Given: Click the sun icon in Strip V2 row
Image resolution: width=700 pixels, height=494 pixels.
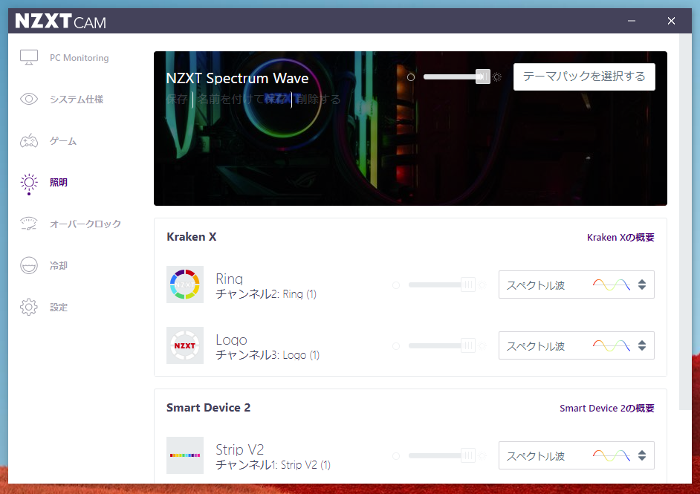Looking at the screenshot, I should (482, 455).
